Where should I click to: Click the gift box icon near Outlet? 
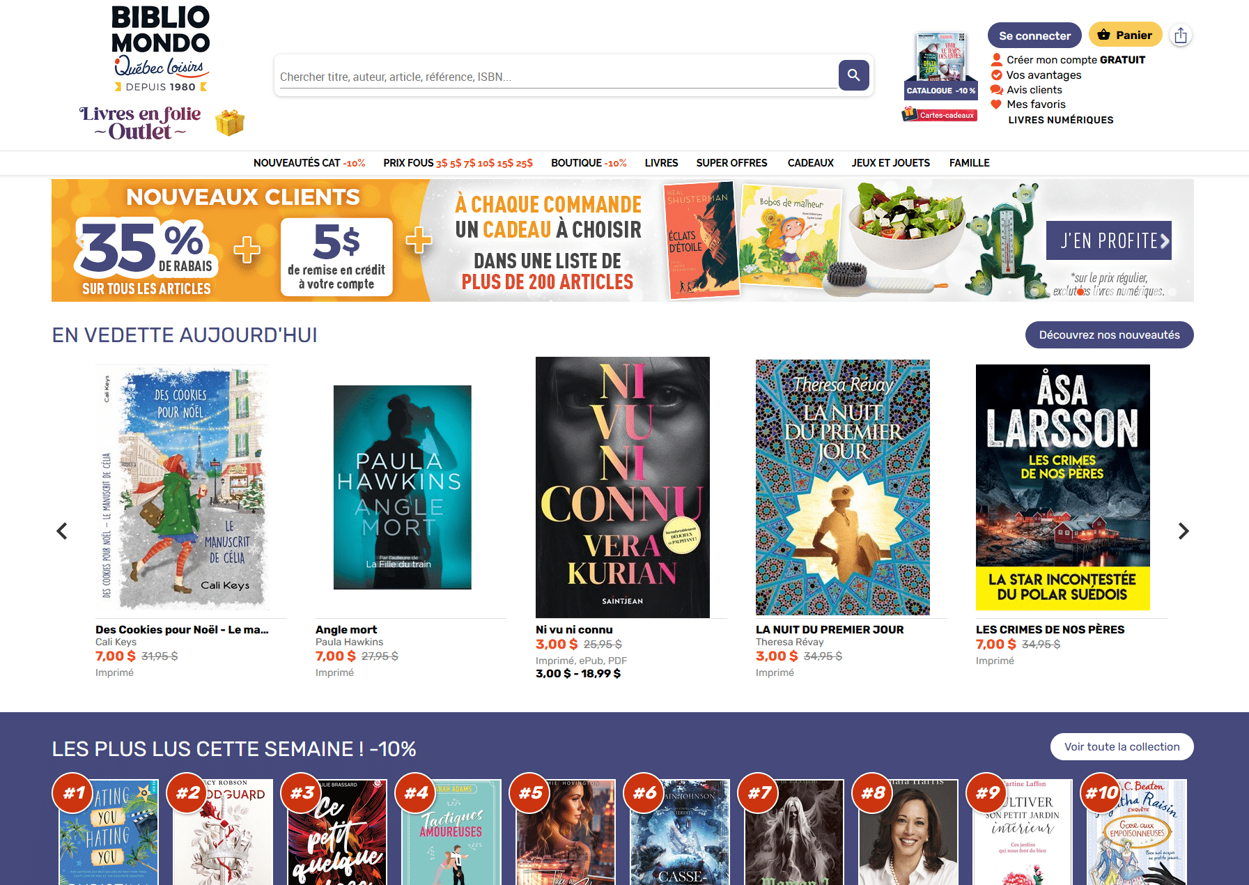(x=230, y=123)
